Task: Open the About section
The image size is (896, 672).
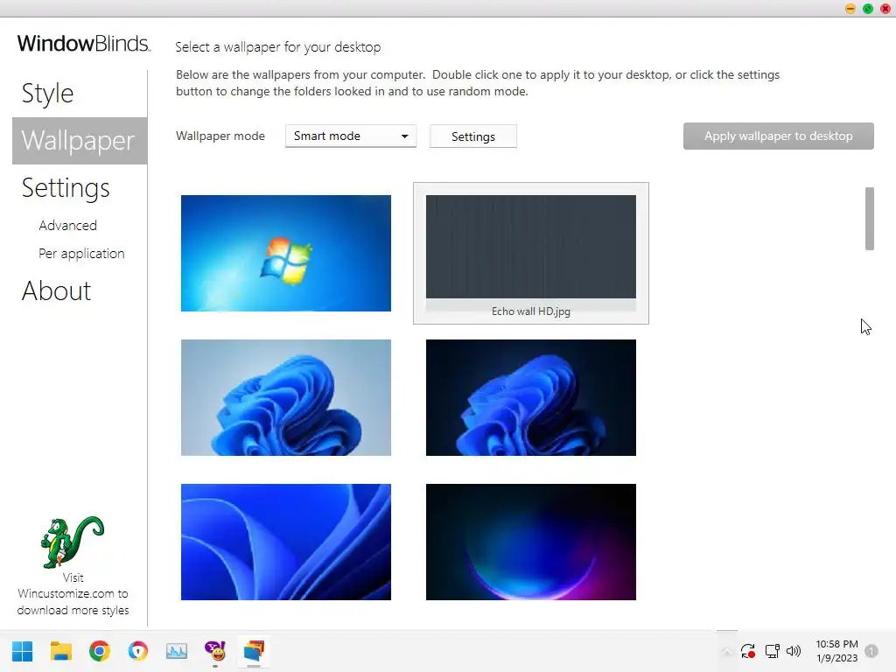Action: click(x=56, y=290)
